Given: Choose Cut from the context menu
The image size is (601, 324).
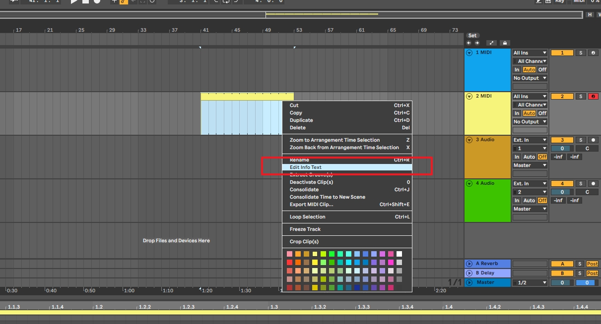Looking at the screenshot, I should 347,106.
